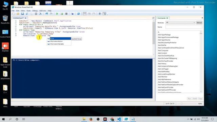Select InformationVariable in the IntelliSense list
This screenshot has height=122, width=217.
coord(59,44)
